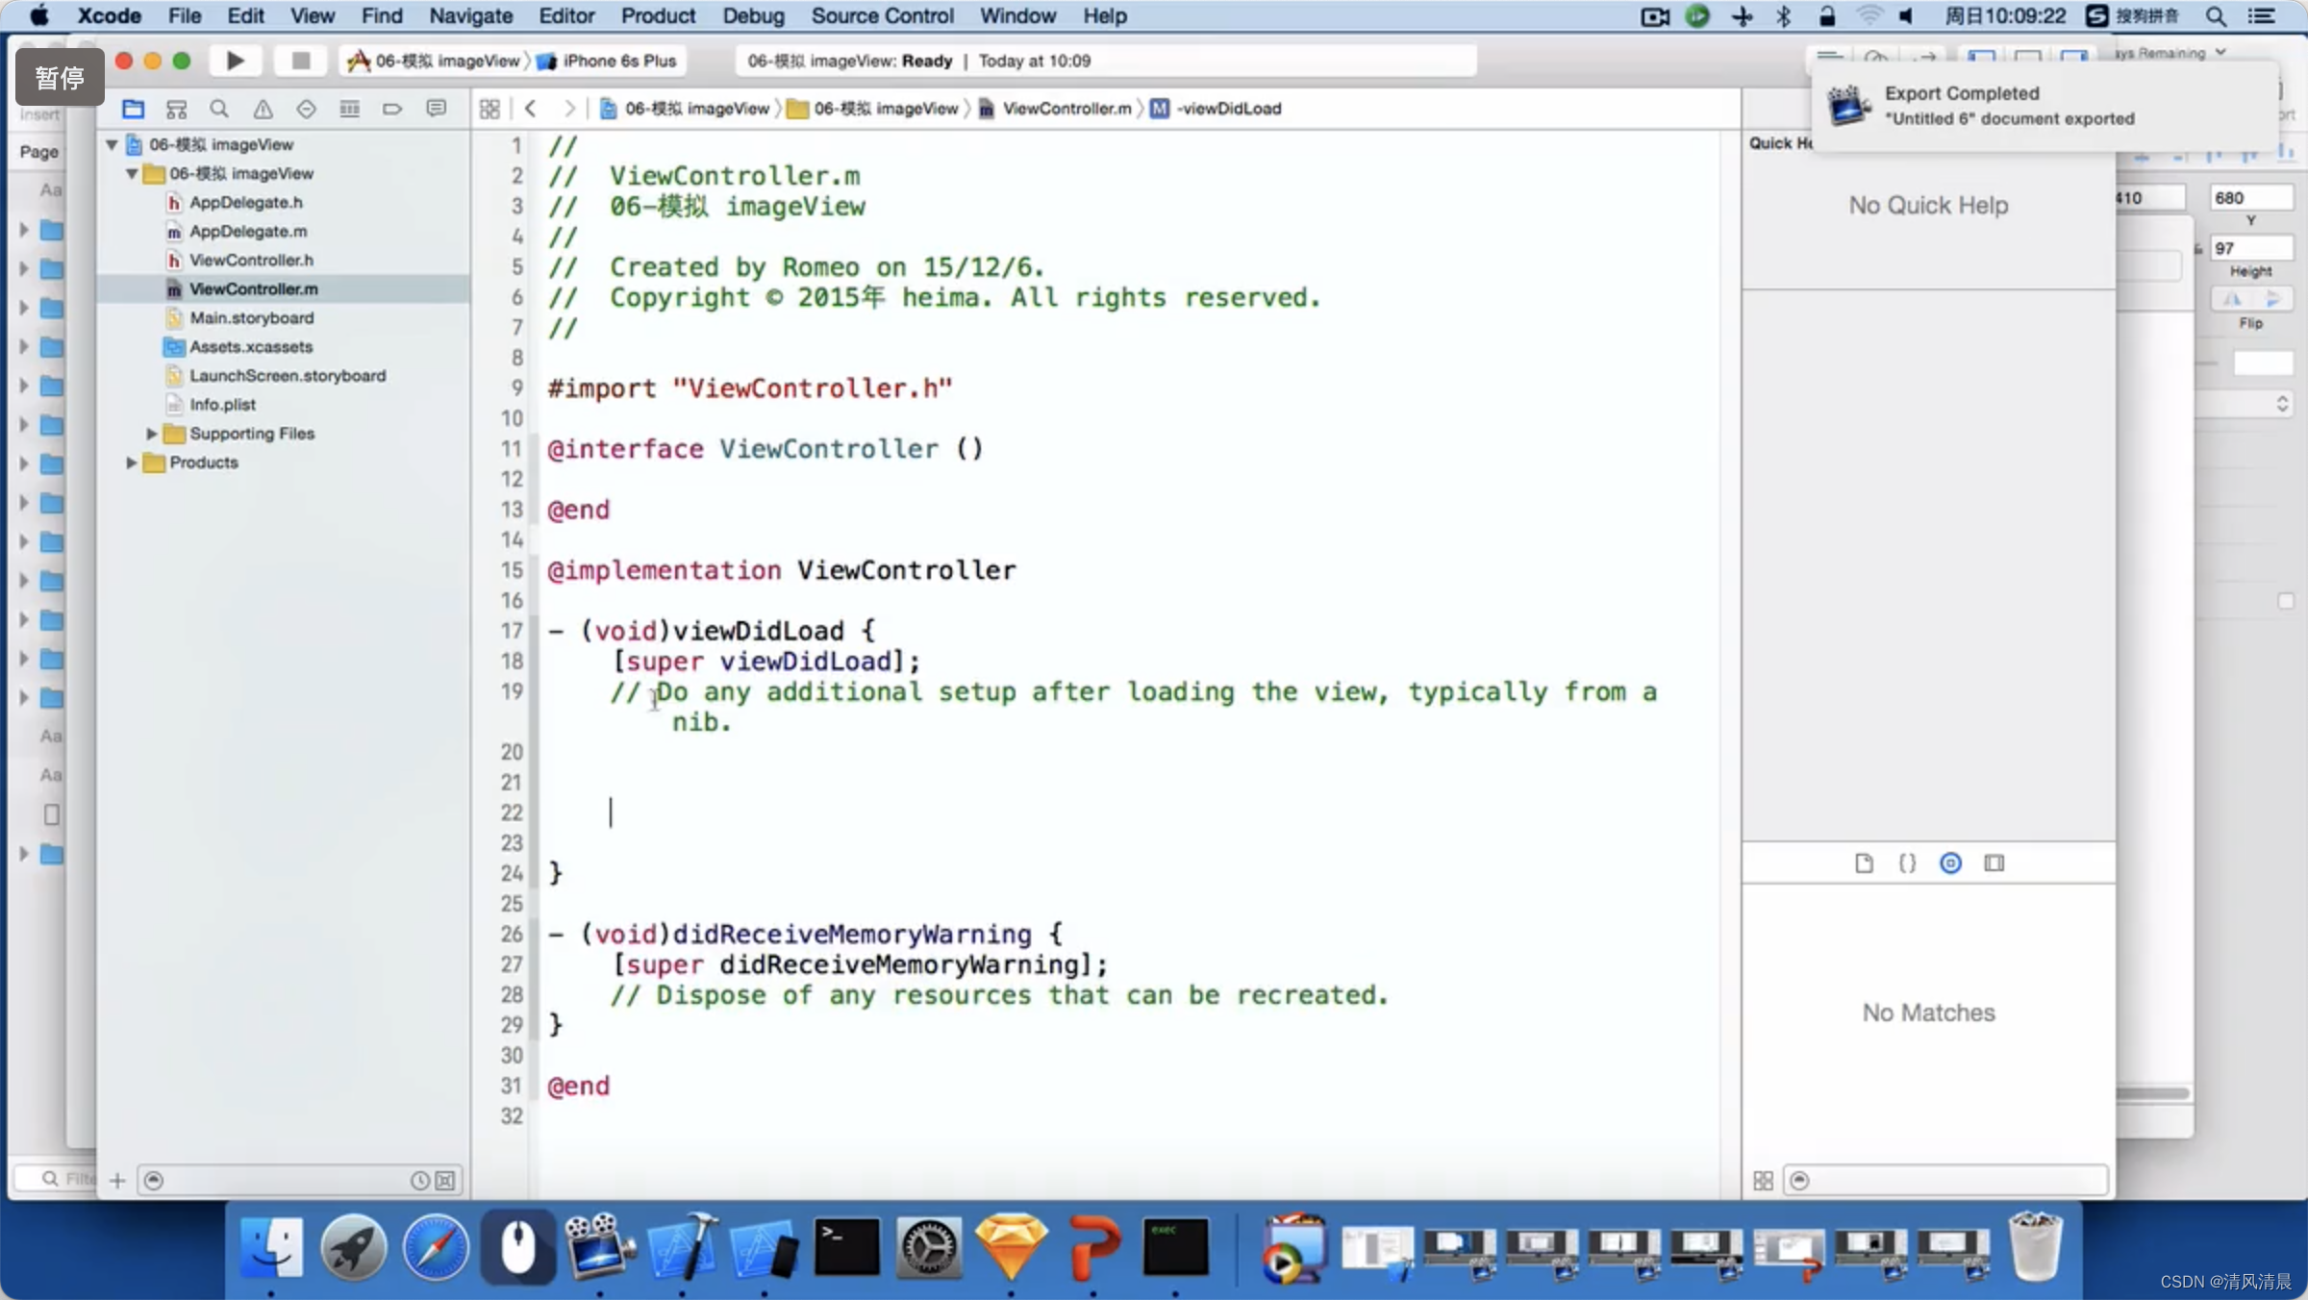Click the Height field showing 97
This screenshot has height=1300, width=2308.
2250,248
